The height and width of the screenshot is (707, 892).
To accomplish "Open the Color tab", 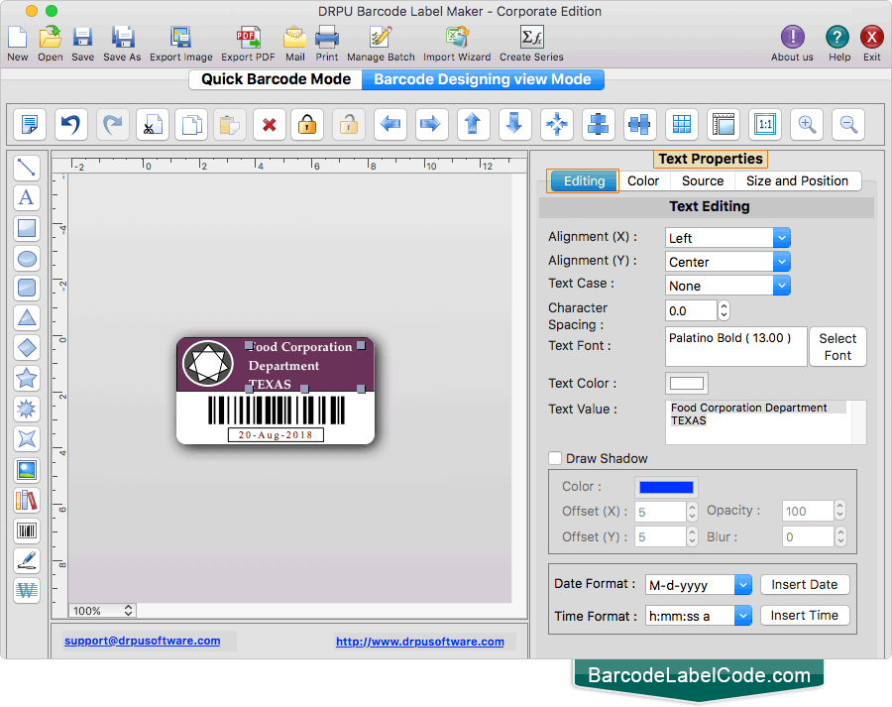I will click(x=643, y=181).
